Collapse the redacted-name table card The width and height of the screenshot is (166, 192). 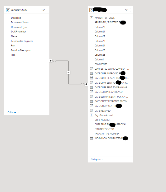click(x=97, y=159)
